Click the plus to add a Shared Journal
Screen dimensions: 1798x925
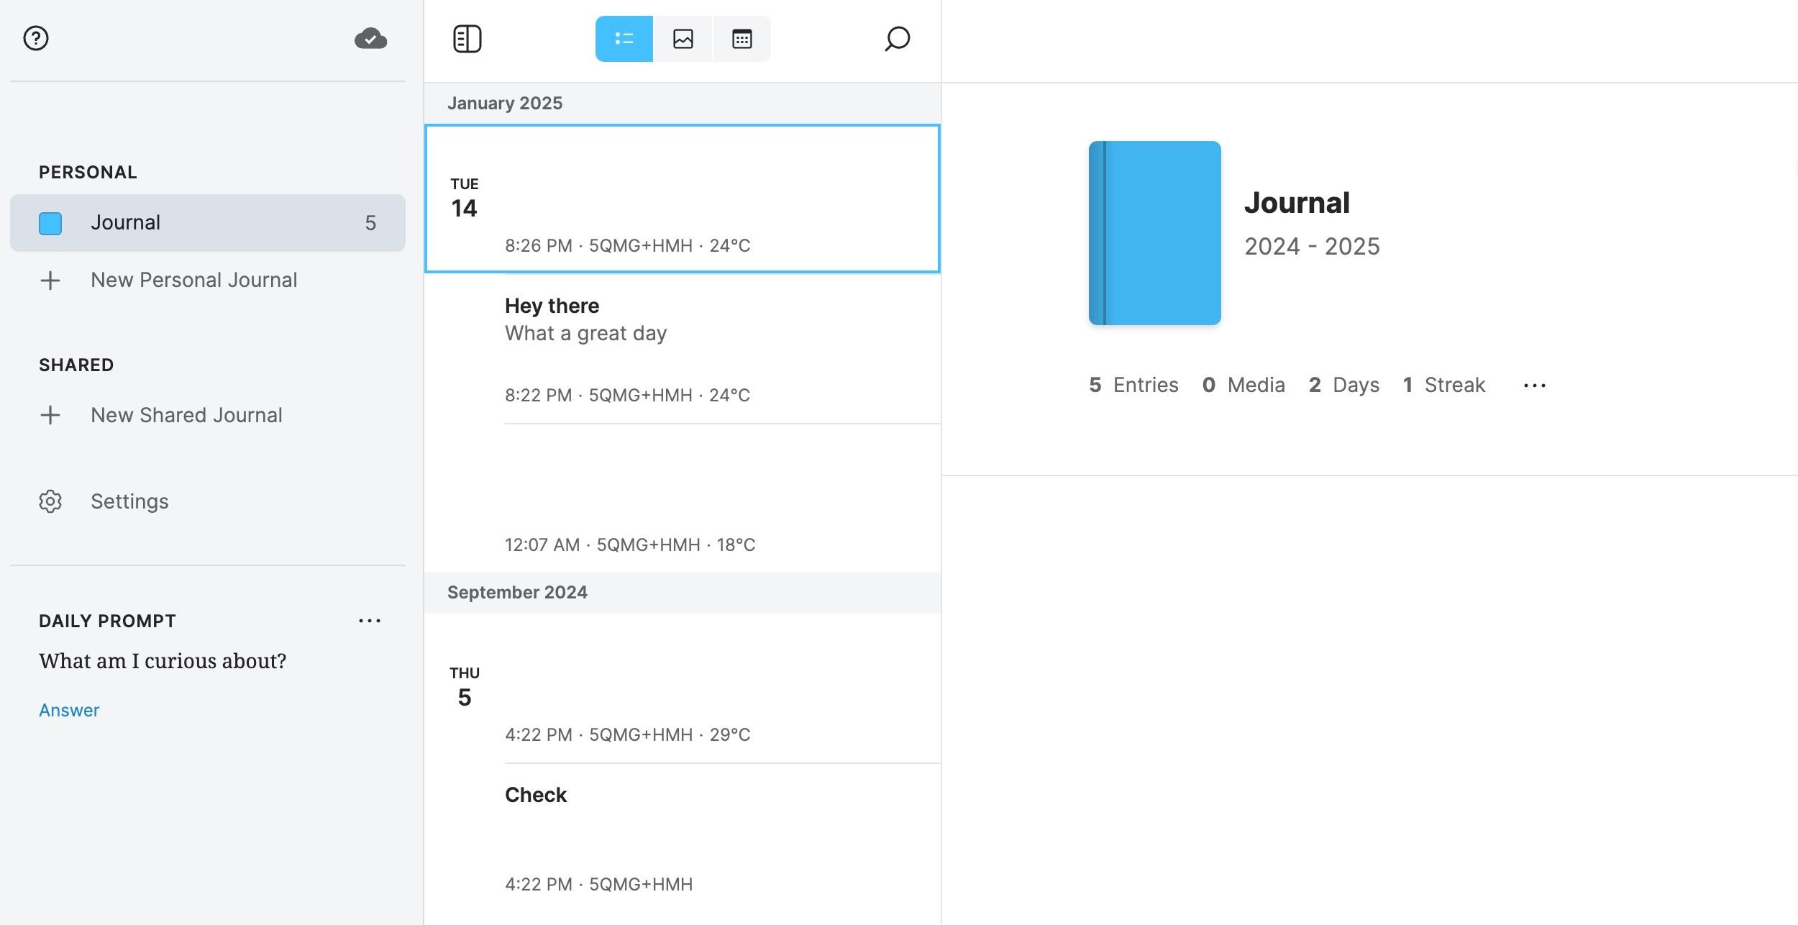(50, 415)
